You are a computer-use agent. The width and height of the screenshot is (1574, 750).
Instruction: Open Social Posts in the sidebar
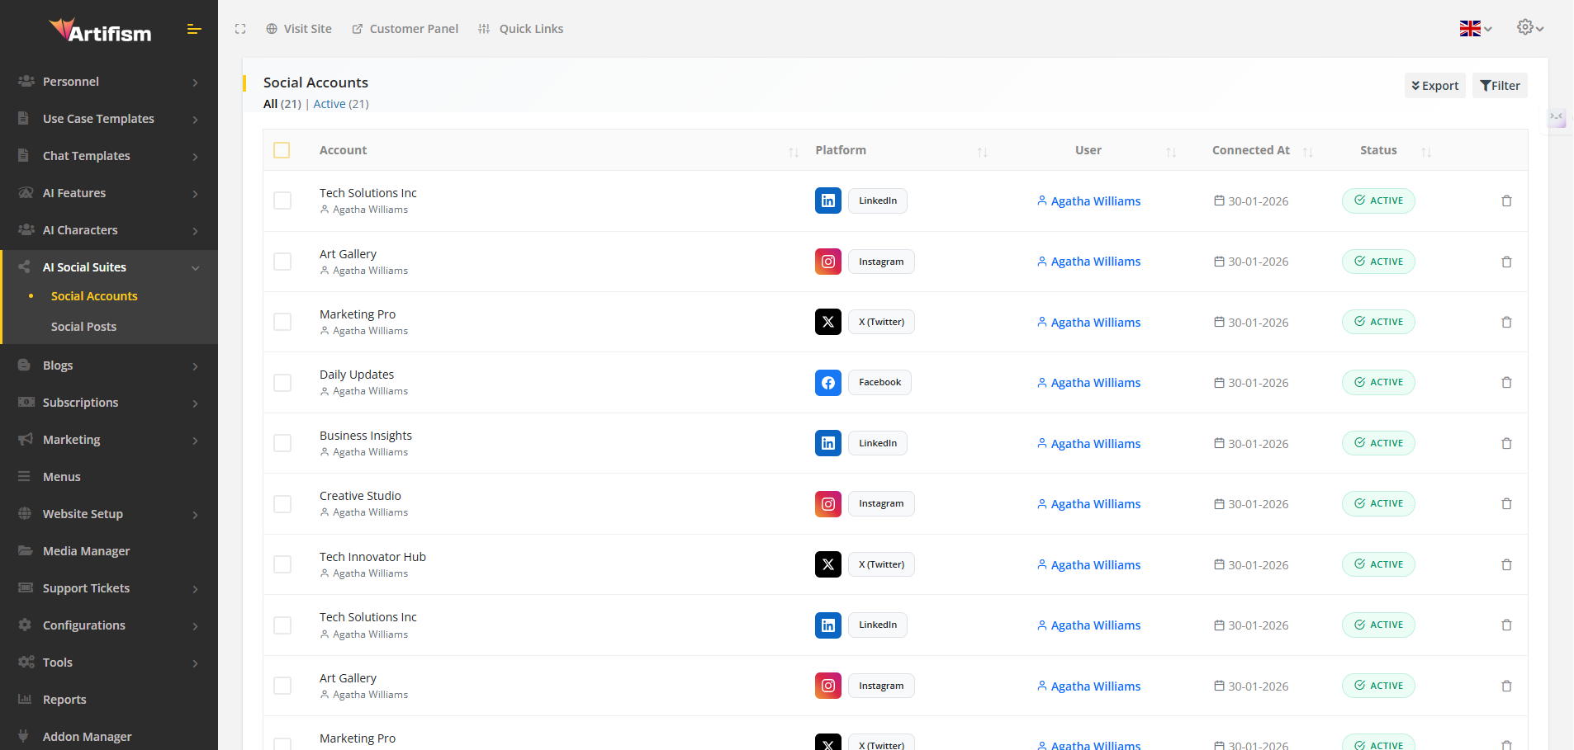[x=83, y=326]
